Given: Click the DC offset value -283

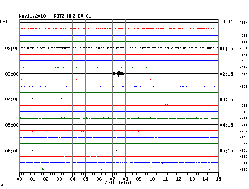Looking at the screenshot, I should click(x=243, y=36).
